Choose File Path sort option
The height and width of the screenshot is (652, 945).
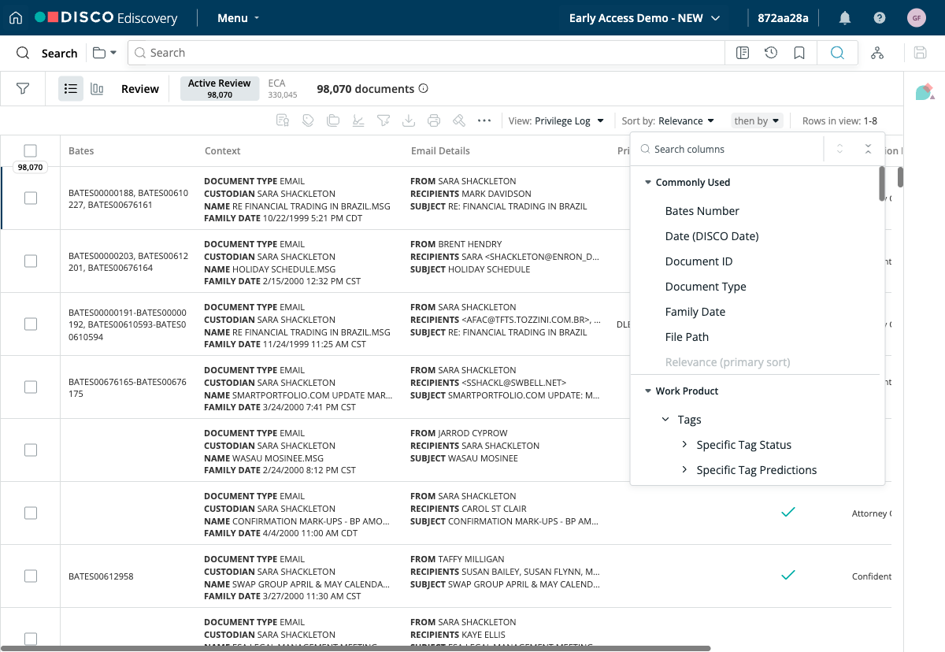[x=687, y=337]
